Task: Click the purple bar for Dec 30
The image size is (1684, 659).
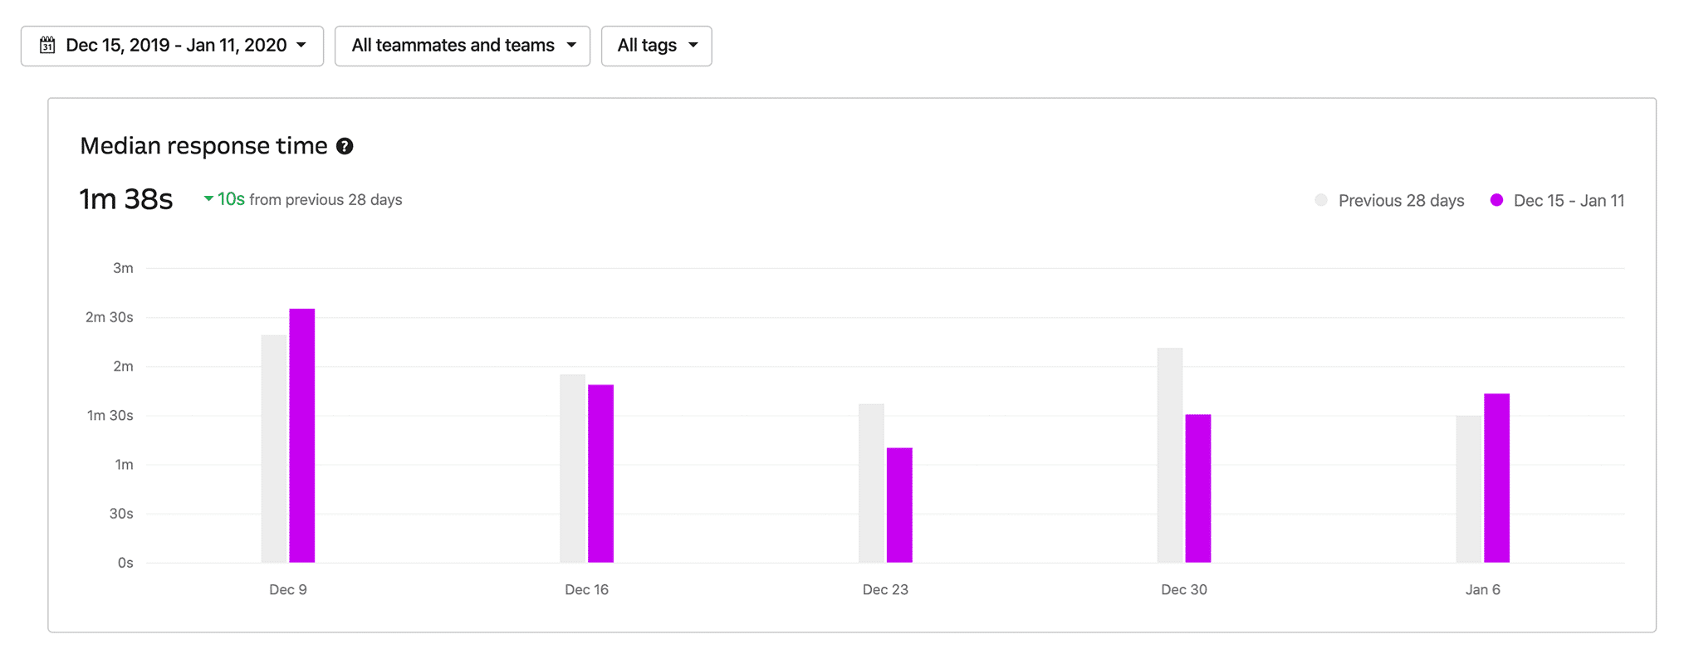Action: pos(1197,488)
